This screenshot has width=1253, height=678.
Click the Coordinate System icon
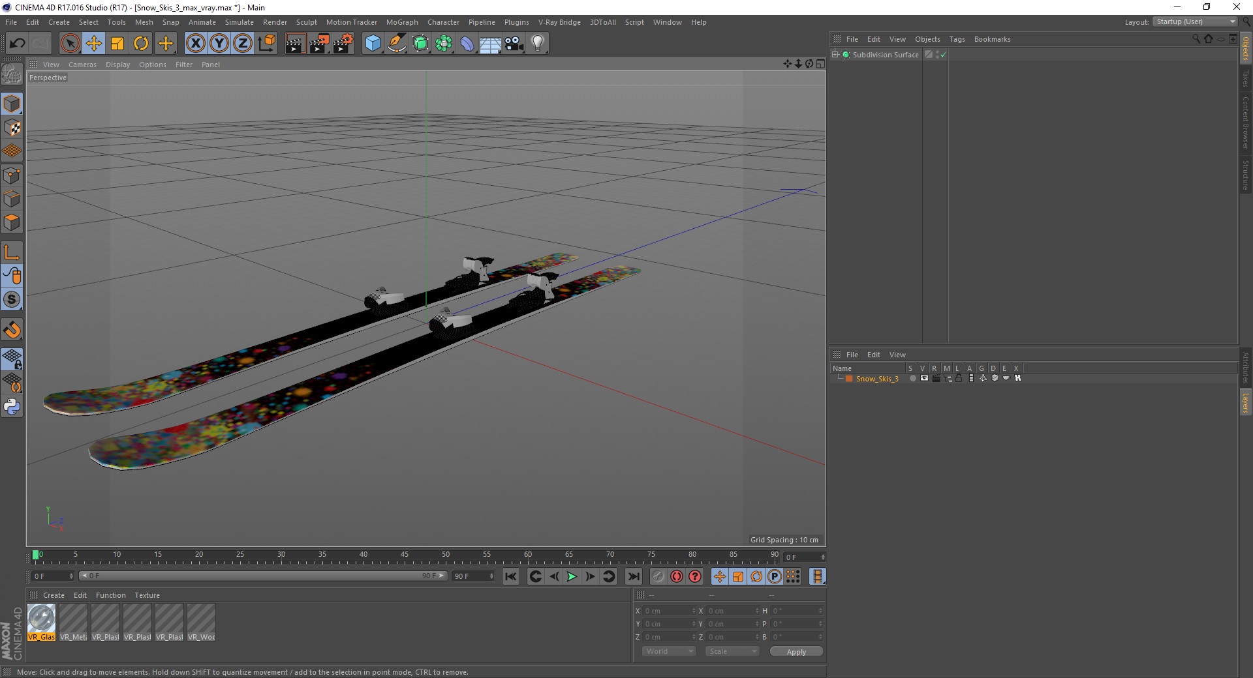pyautogui.click(x=267, y=44)
